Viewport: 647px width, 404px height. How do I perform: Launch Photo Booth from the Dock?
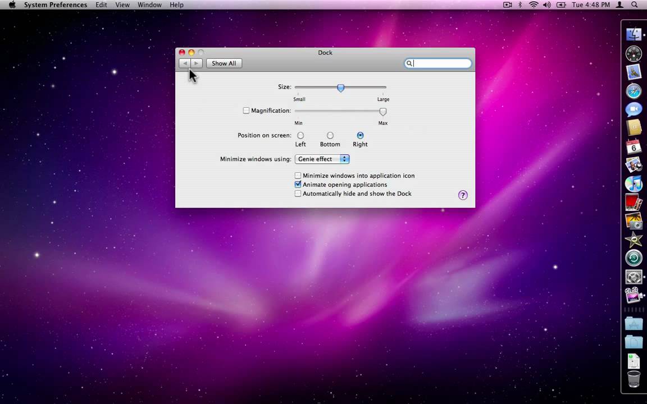[x=634, y=203]
